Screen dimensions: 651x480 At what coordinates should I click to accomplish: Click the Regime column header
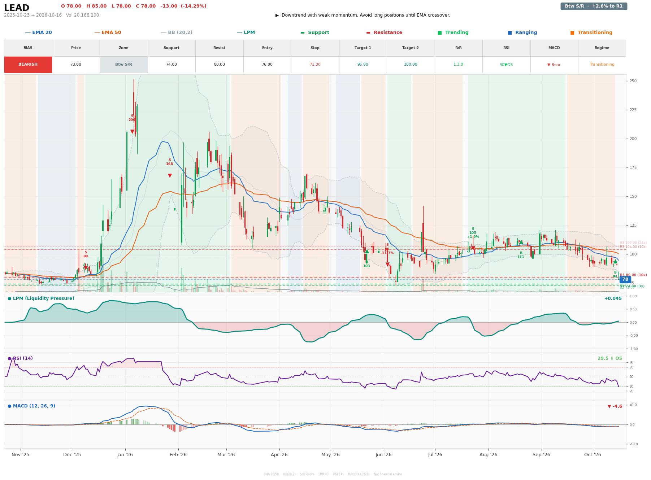pos(602,48)
